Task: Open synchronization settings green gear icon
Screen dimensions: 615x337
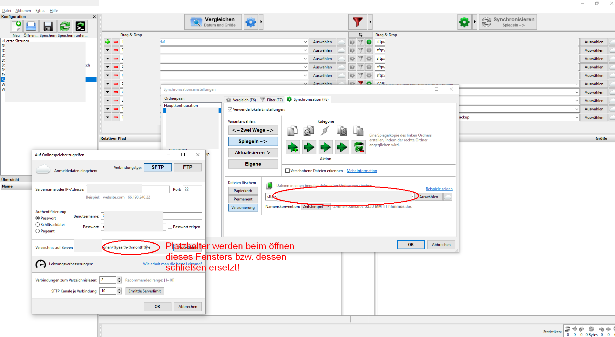Action: click(465, 22)
